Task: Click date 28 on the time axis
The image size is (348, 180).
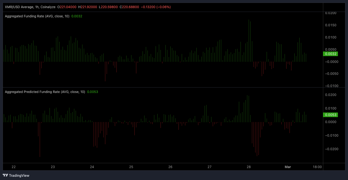Action: (x=249, y=167)
